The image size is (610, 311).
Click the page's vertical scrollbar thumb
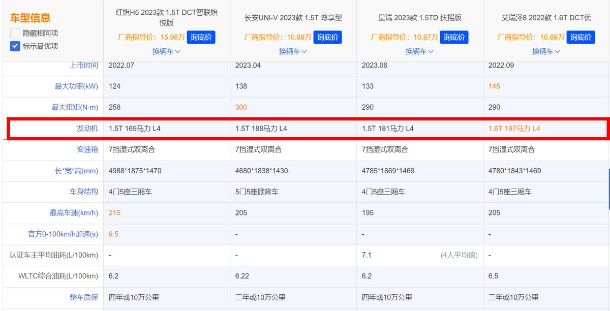609,190
